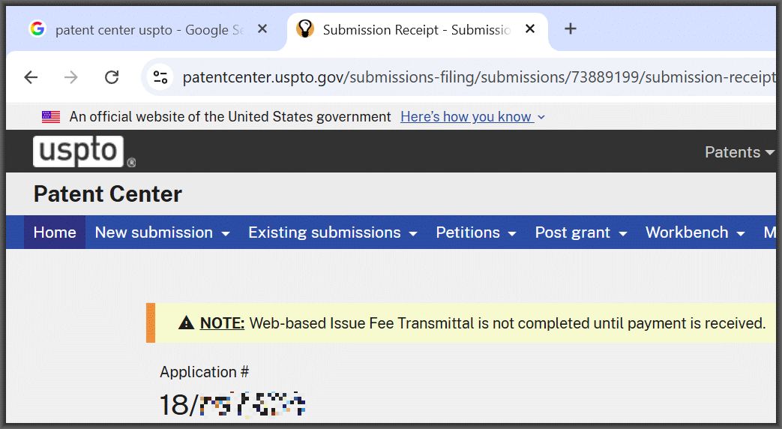Open the Post grant dropdown

point(581,232)
